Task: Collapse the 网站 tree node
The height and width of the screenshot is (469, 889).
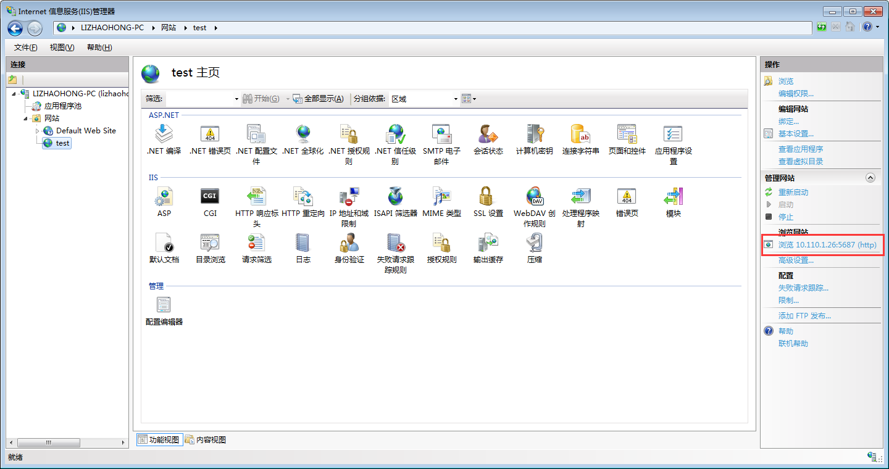Action: coord(25,118)
